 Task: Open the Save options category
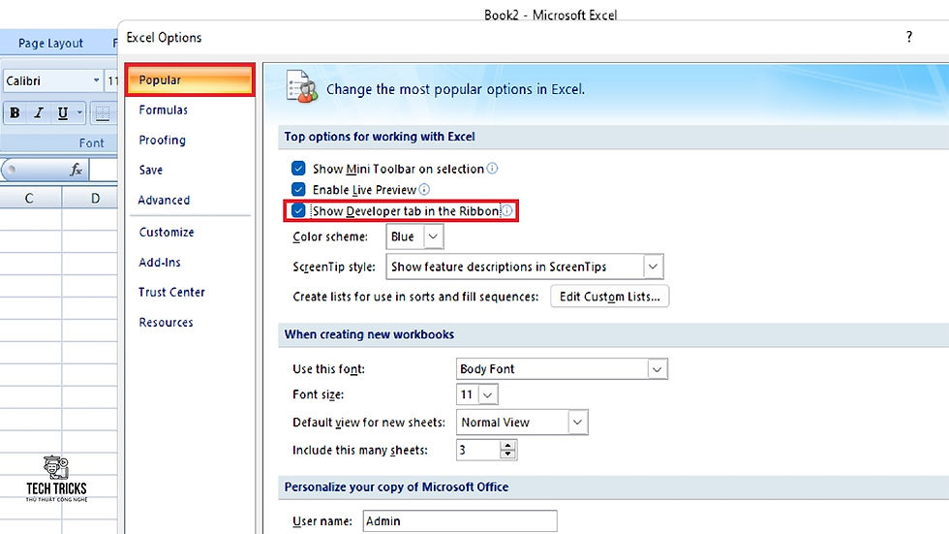[151, 171]
